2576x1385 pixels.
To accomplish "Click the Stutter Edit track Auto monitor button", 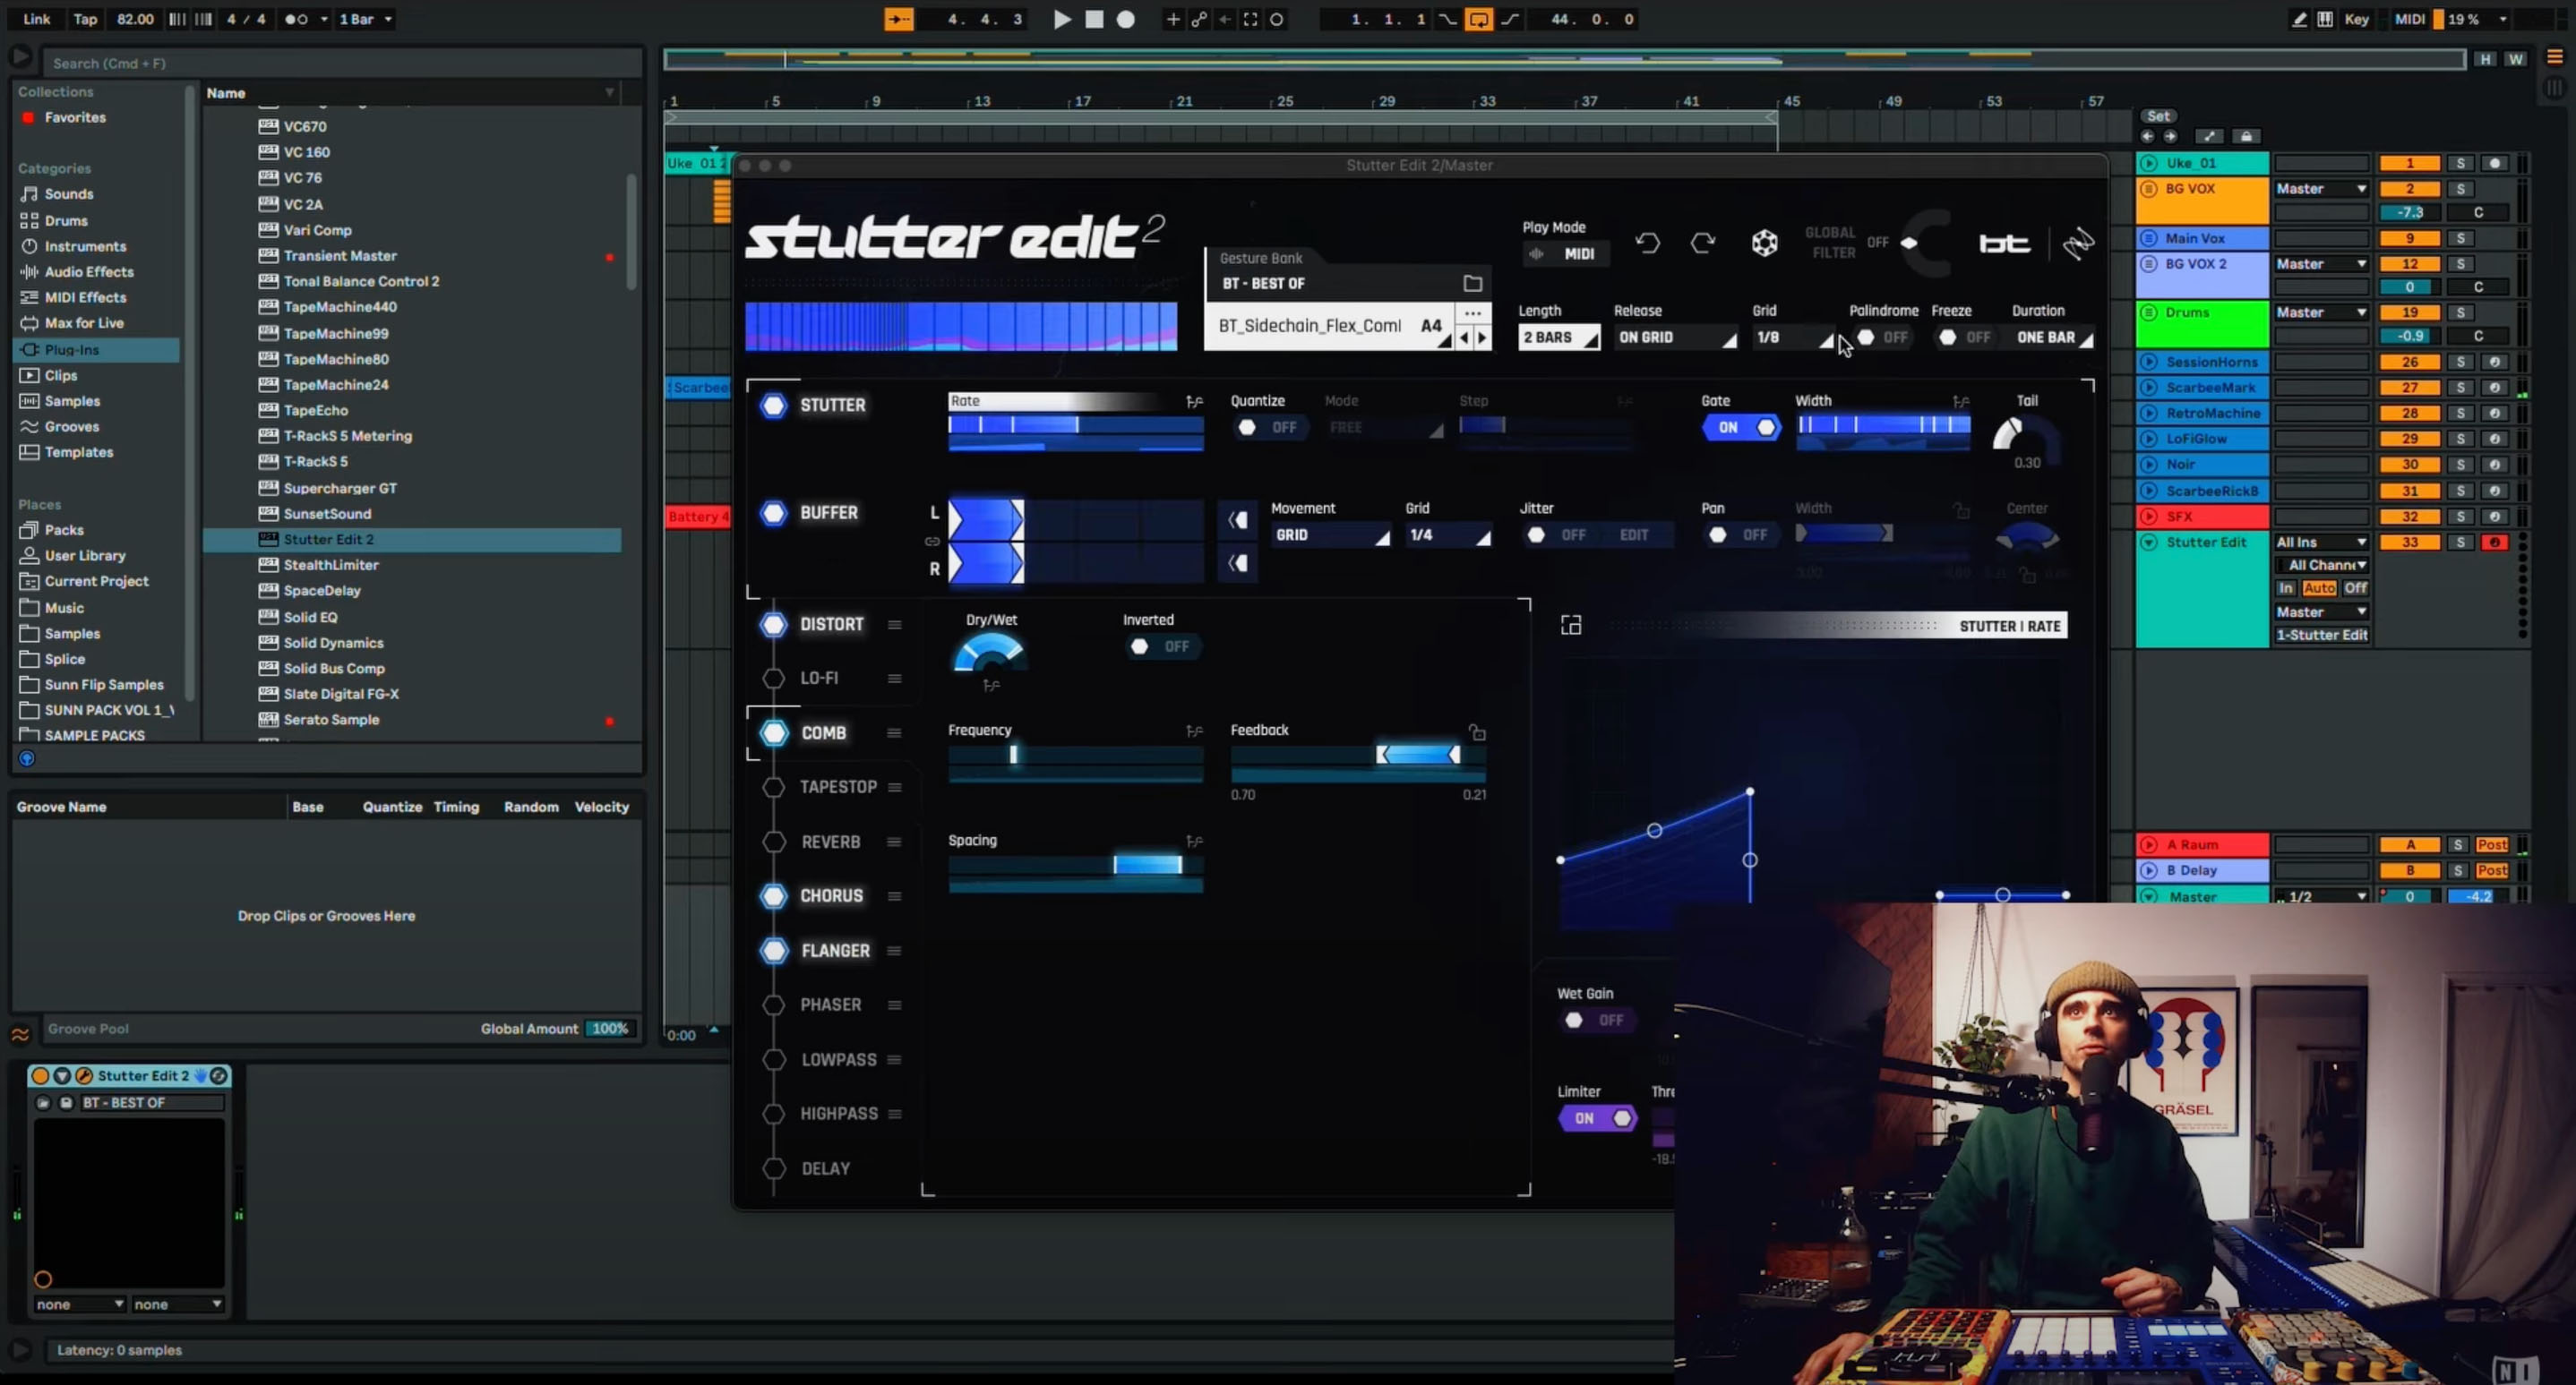I will (x=2319, y=588).
